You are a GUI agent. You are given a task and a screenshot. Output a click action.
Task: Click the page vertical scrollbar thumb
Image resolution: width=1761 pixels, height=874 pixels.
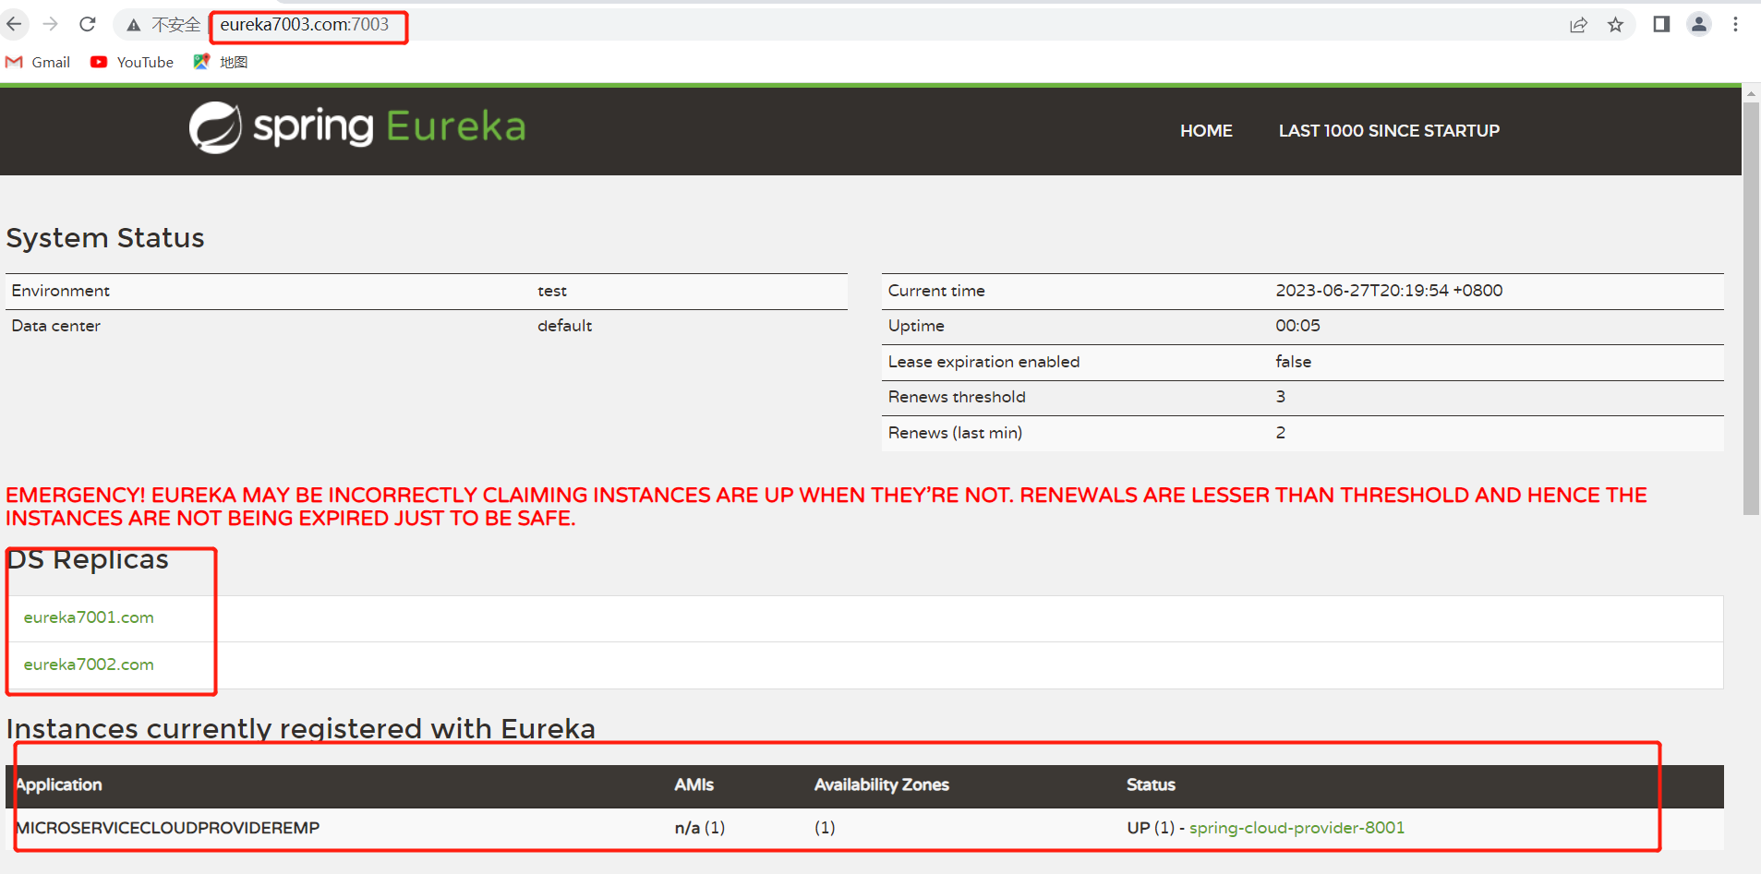coord(1751,307)
